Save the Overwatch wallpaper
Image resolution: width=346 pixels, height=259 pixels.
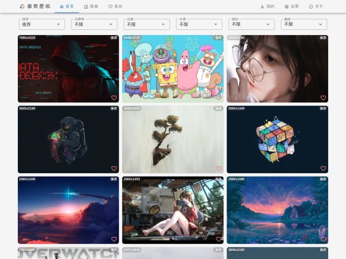114,250
